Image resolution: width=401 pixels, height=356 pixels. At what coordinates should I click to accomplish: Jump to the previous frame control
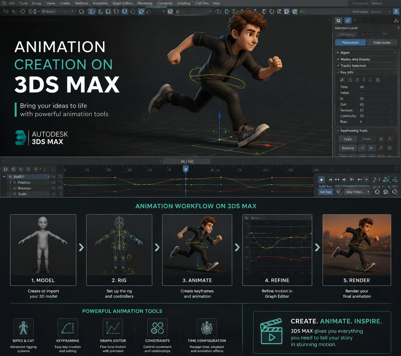pyautogui.click(x=337, y=179)
